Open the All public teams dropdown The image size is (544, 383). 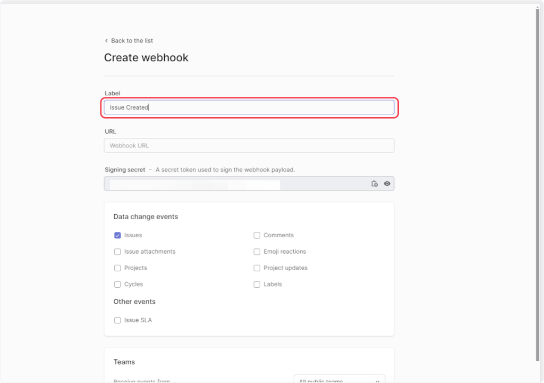339,380
